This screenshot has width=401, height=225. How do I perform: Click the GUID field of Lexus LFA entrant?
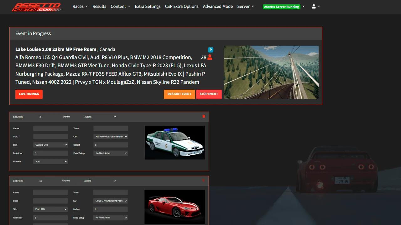point(50,201)
